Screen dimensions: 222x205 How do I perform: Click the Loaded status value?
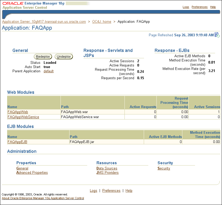click(x=50, y=63)
